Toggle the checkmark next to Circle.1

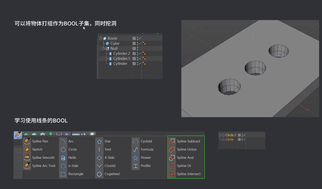244,135
